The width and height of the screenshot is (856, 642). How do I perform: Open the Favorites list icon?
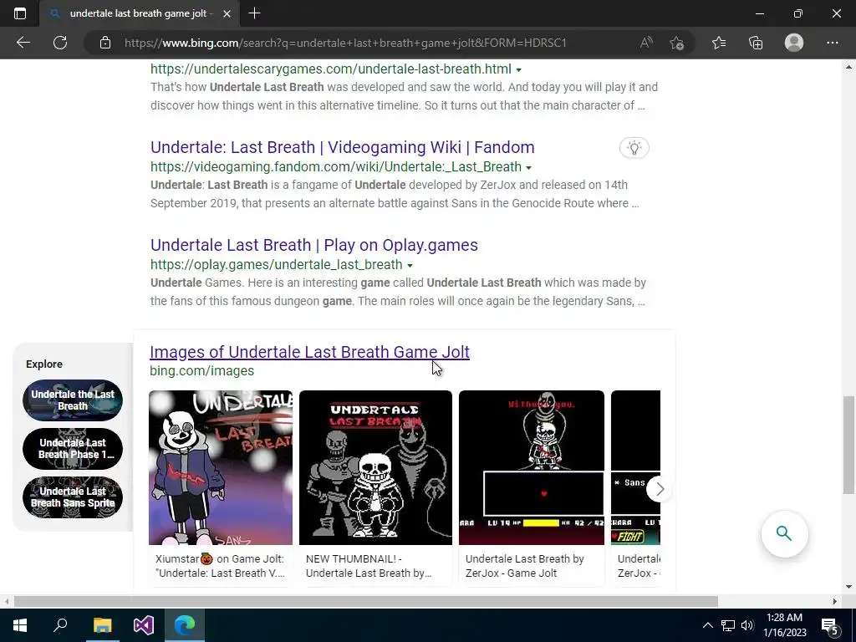click(x=719, y=43)
